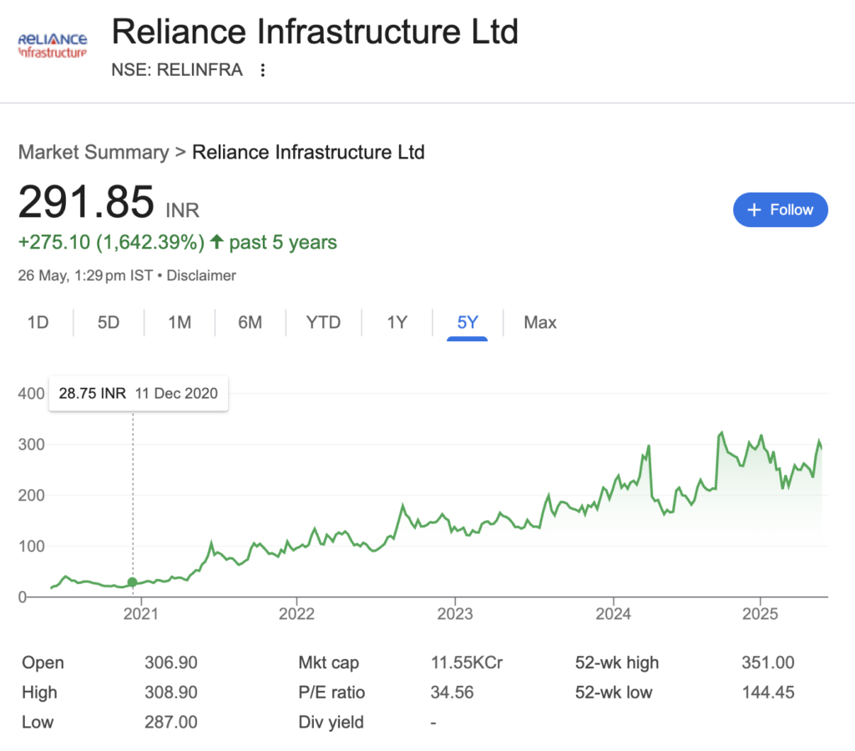Open the three-dot menu beside NSE: RELINFRA
Screen dimensions: 855x751
[x=263, y=70]
